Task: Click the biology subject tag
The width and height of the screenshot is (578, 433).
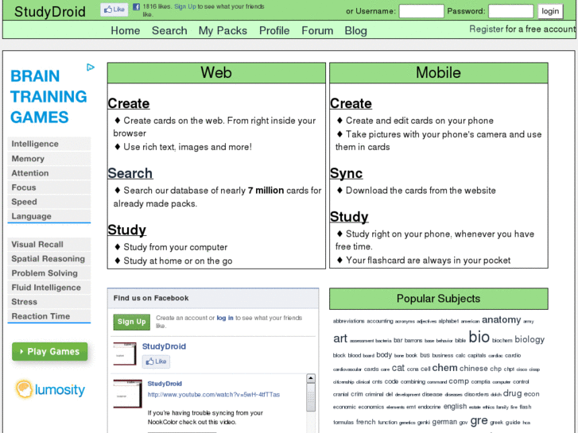Action: (x=530, y=339)
